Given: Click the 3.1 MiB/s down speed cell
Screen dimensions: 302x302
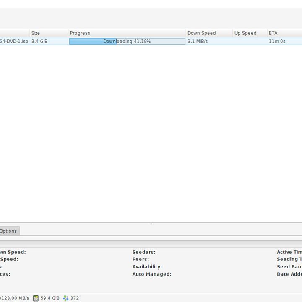Looking at the screenshot, I should [x=198, y=42].
